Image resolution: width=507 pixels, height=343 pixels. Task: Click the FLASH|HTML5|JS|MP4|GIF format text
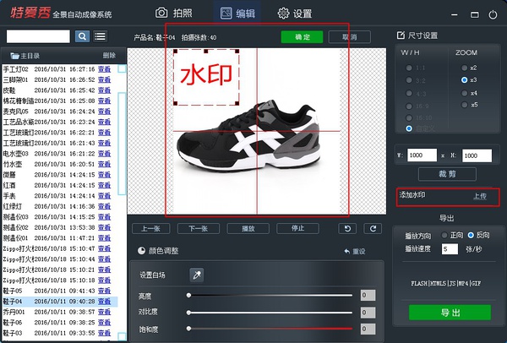click(446, 284)
